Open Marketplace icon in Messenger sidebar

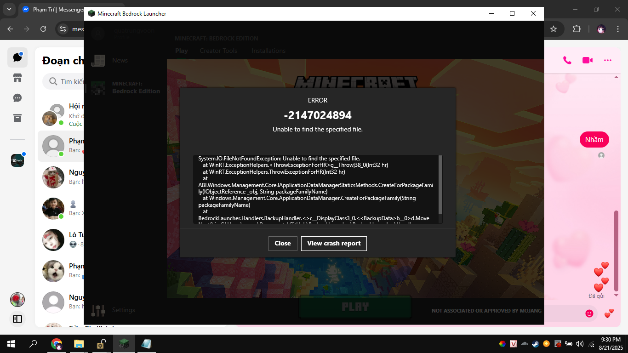17,78
